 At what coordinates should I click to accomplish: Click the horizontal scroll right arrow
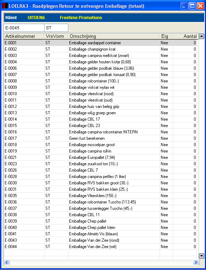click(x=196, y=263)
